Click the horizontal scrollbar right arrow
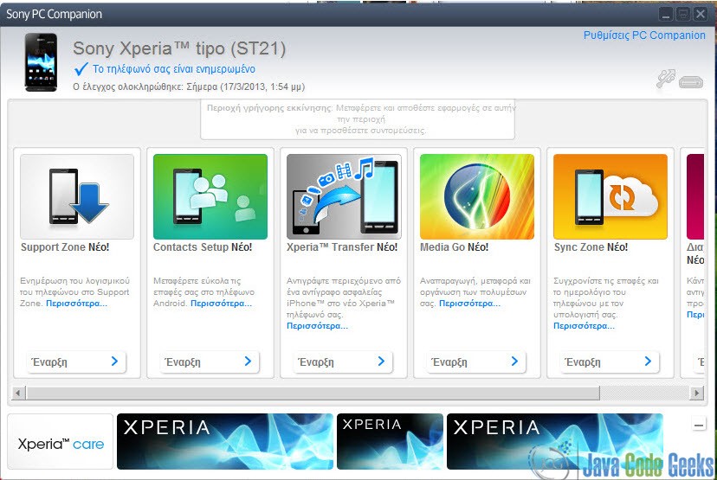 [x=696, y=393]
